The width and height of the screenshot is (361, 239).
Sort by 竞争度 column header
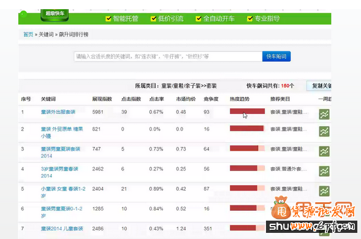(211, 99)
